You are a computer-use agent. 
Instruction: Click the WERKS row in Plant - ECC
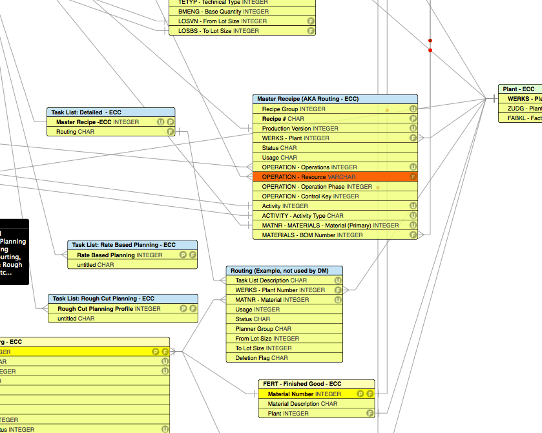click(x=520, y=99)
